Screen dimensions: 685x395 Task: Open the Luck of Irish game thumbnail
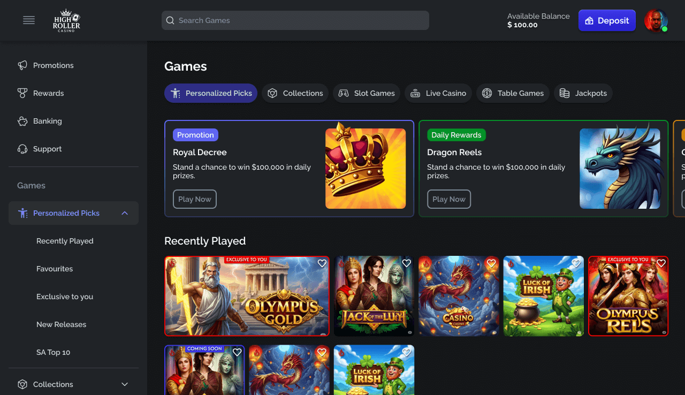543,296
